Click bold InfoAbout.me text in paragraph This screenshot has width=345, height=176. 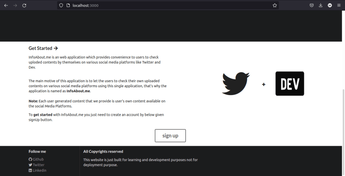tap(78, 91)
